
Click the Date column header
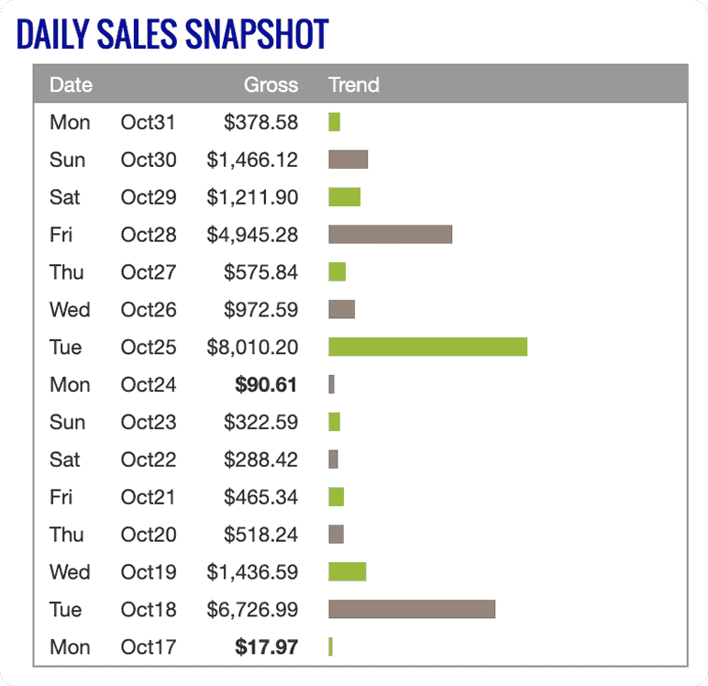pyautogui.click(x=71, y=85)
